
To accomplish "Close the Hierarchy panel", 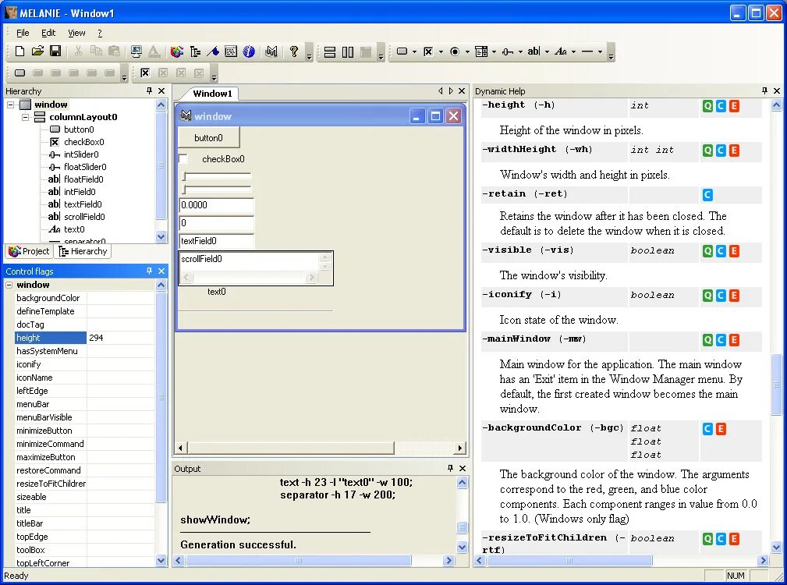I will [x=161, y=90].
